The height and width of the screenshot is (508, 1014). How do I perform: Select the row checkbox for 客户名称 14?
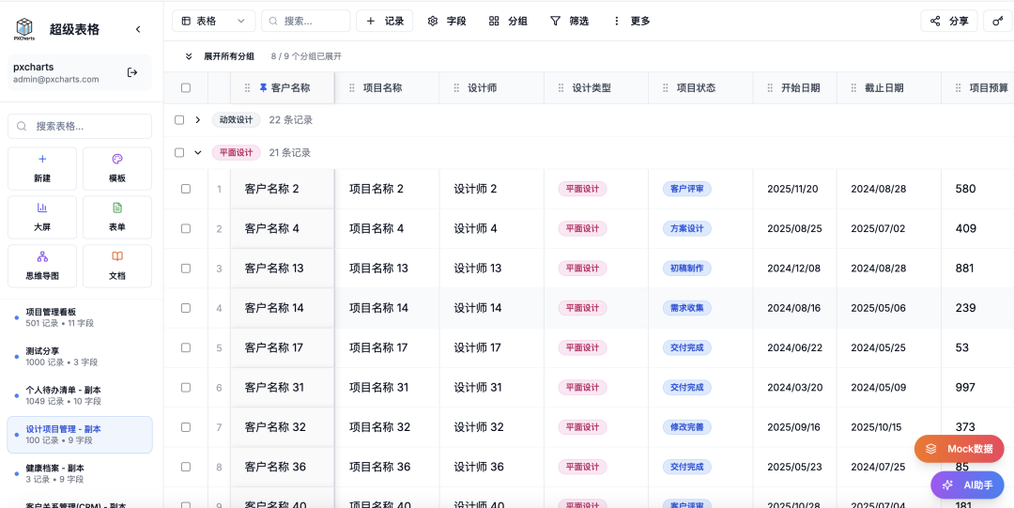tap(186, 308)
